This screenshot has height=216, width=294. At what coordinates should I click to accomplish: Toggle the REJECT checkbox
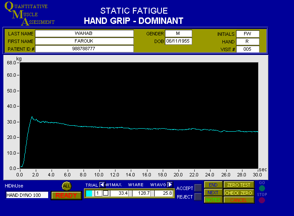[x=198, y=196]
